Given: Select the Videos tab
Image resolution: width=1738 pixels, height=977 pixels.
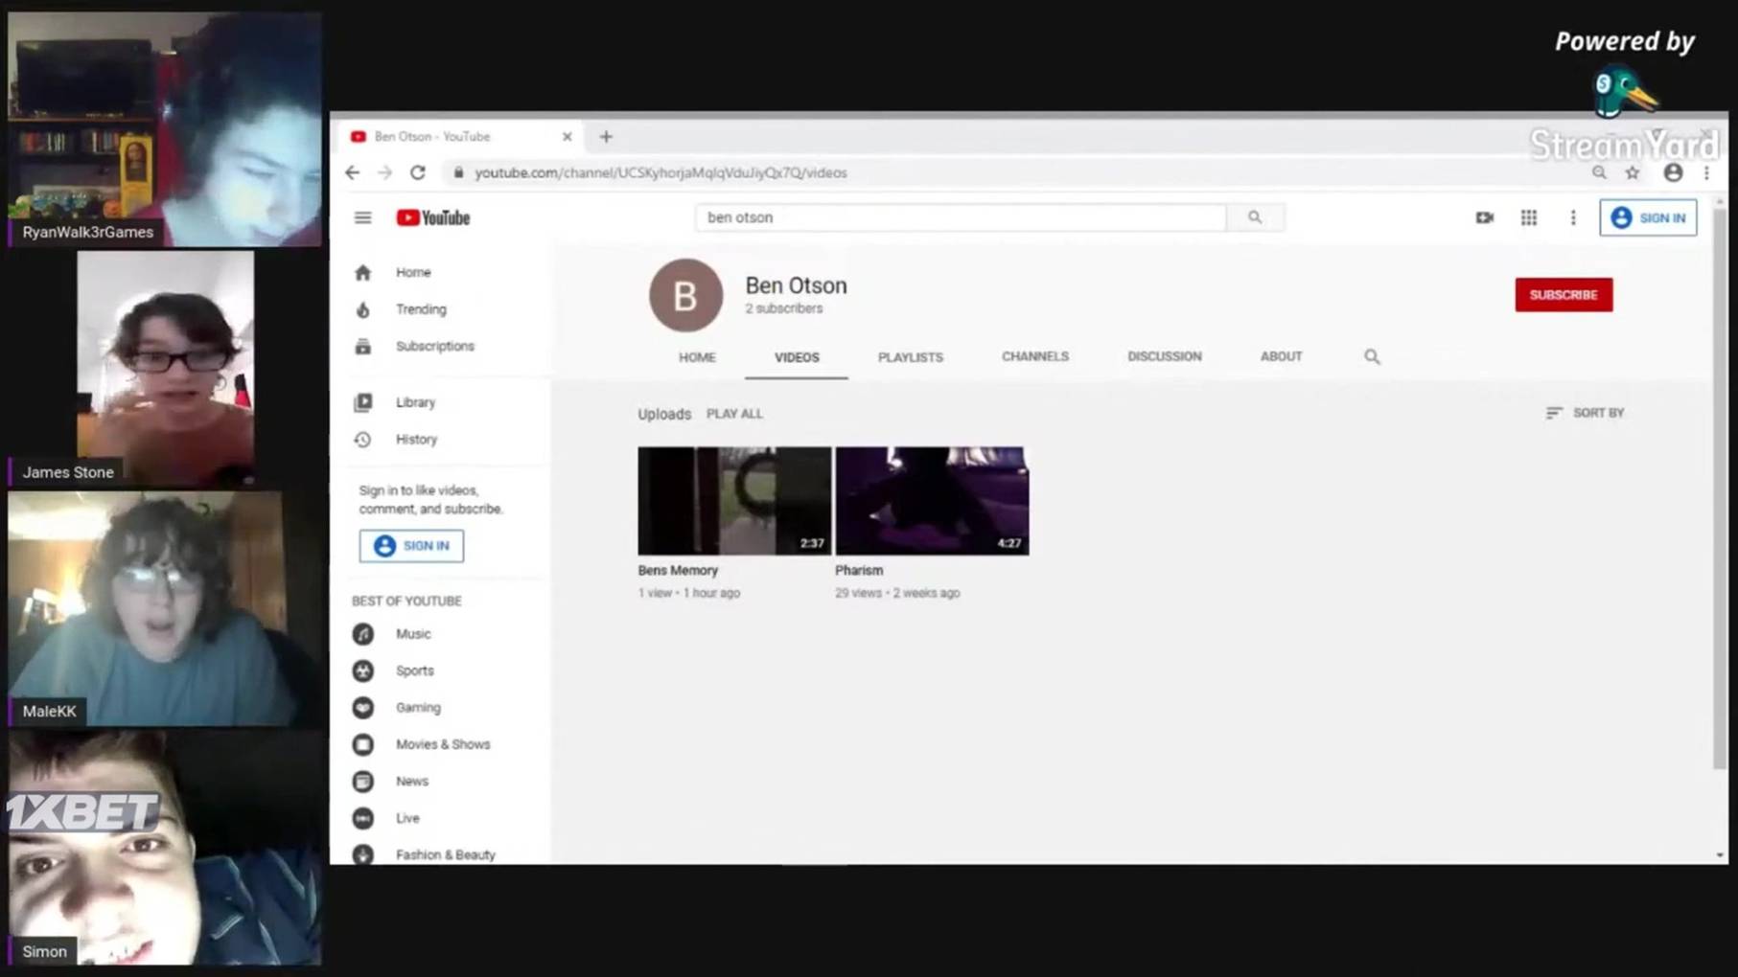Looking at the screenshot, I should 797,356.
